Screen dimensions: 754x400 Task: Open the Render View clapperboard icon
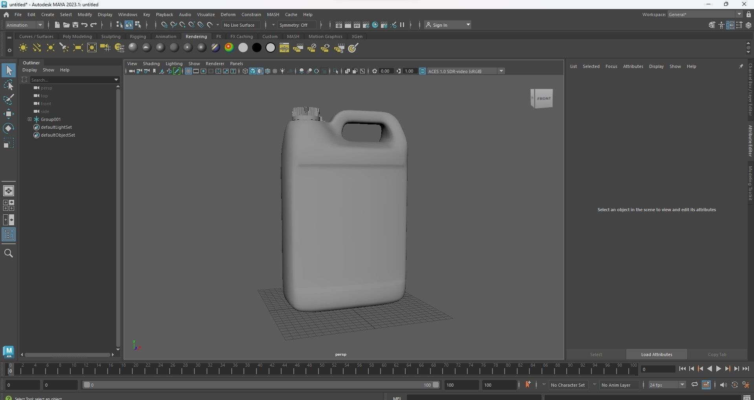(x=339, y=25)
